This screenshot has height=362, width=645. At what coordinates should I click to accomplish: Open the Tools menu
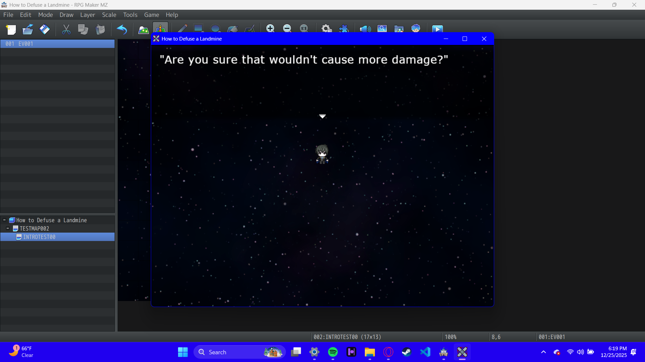click(130, 15)
